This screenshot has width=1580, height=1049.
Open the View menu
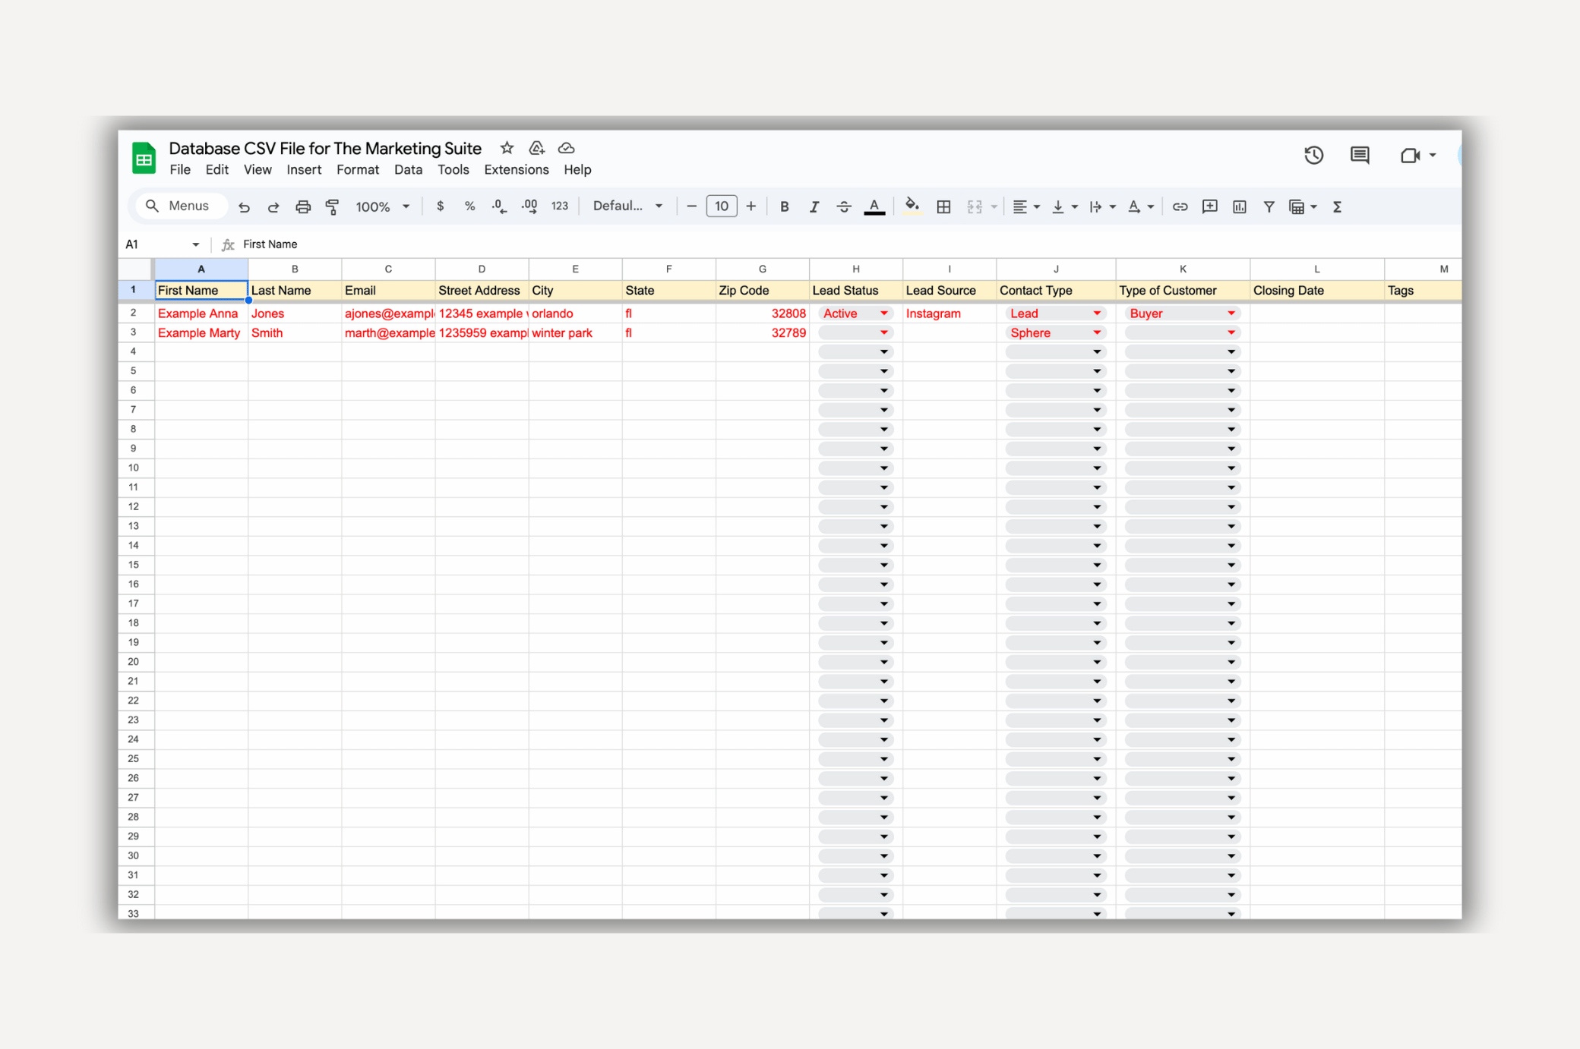click(258, 170)
